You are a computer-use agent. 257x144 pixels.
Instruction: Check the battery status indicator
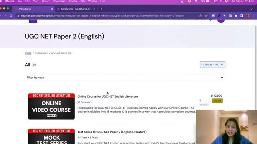pos(205,1)
